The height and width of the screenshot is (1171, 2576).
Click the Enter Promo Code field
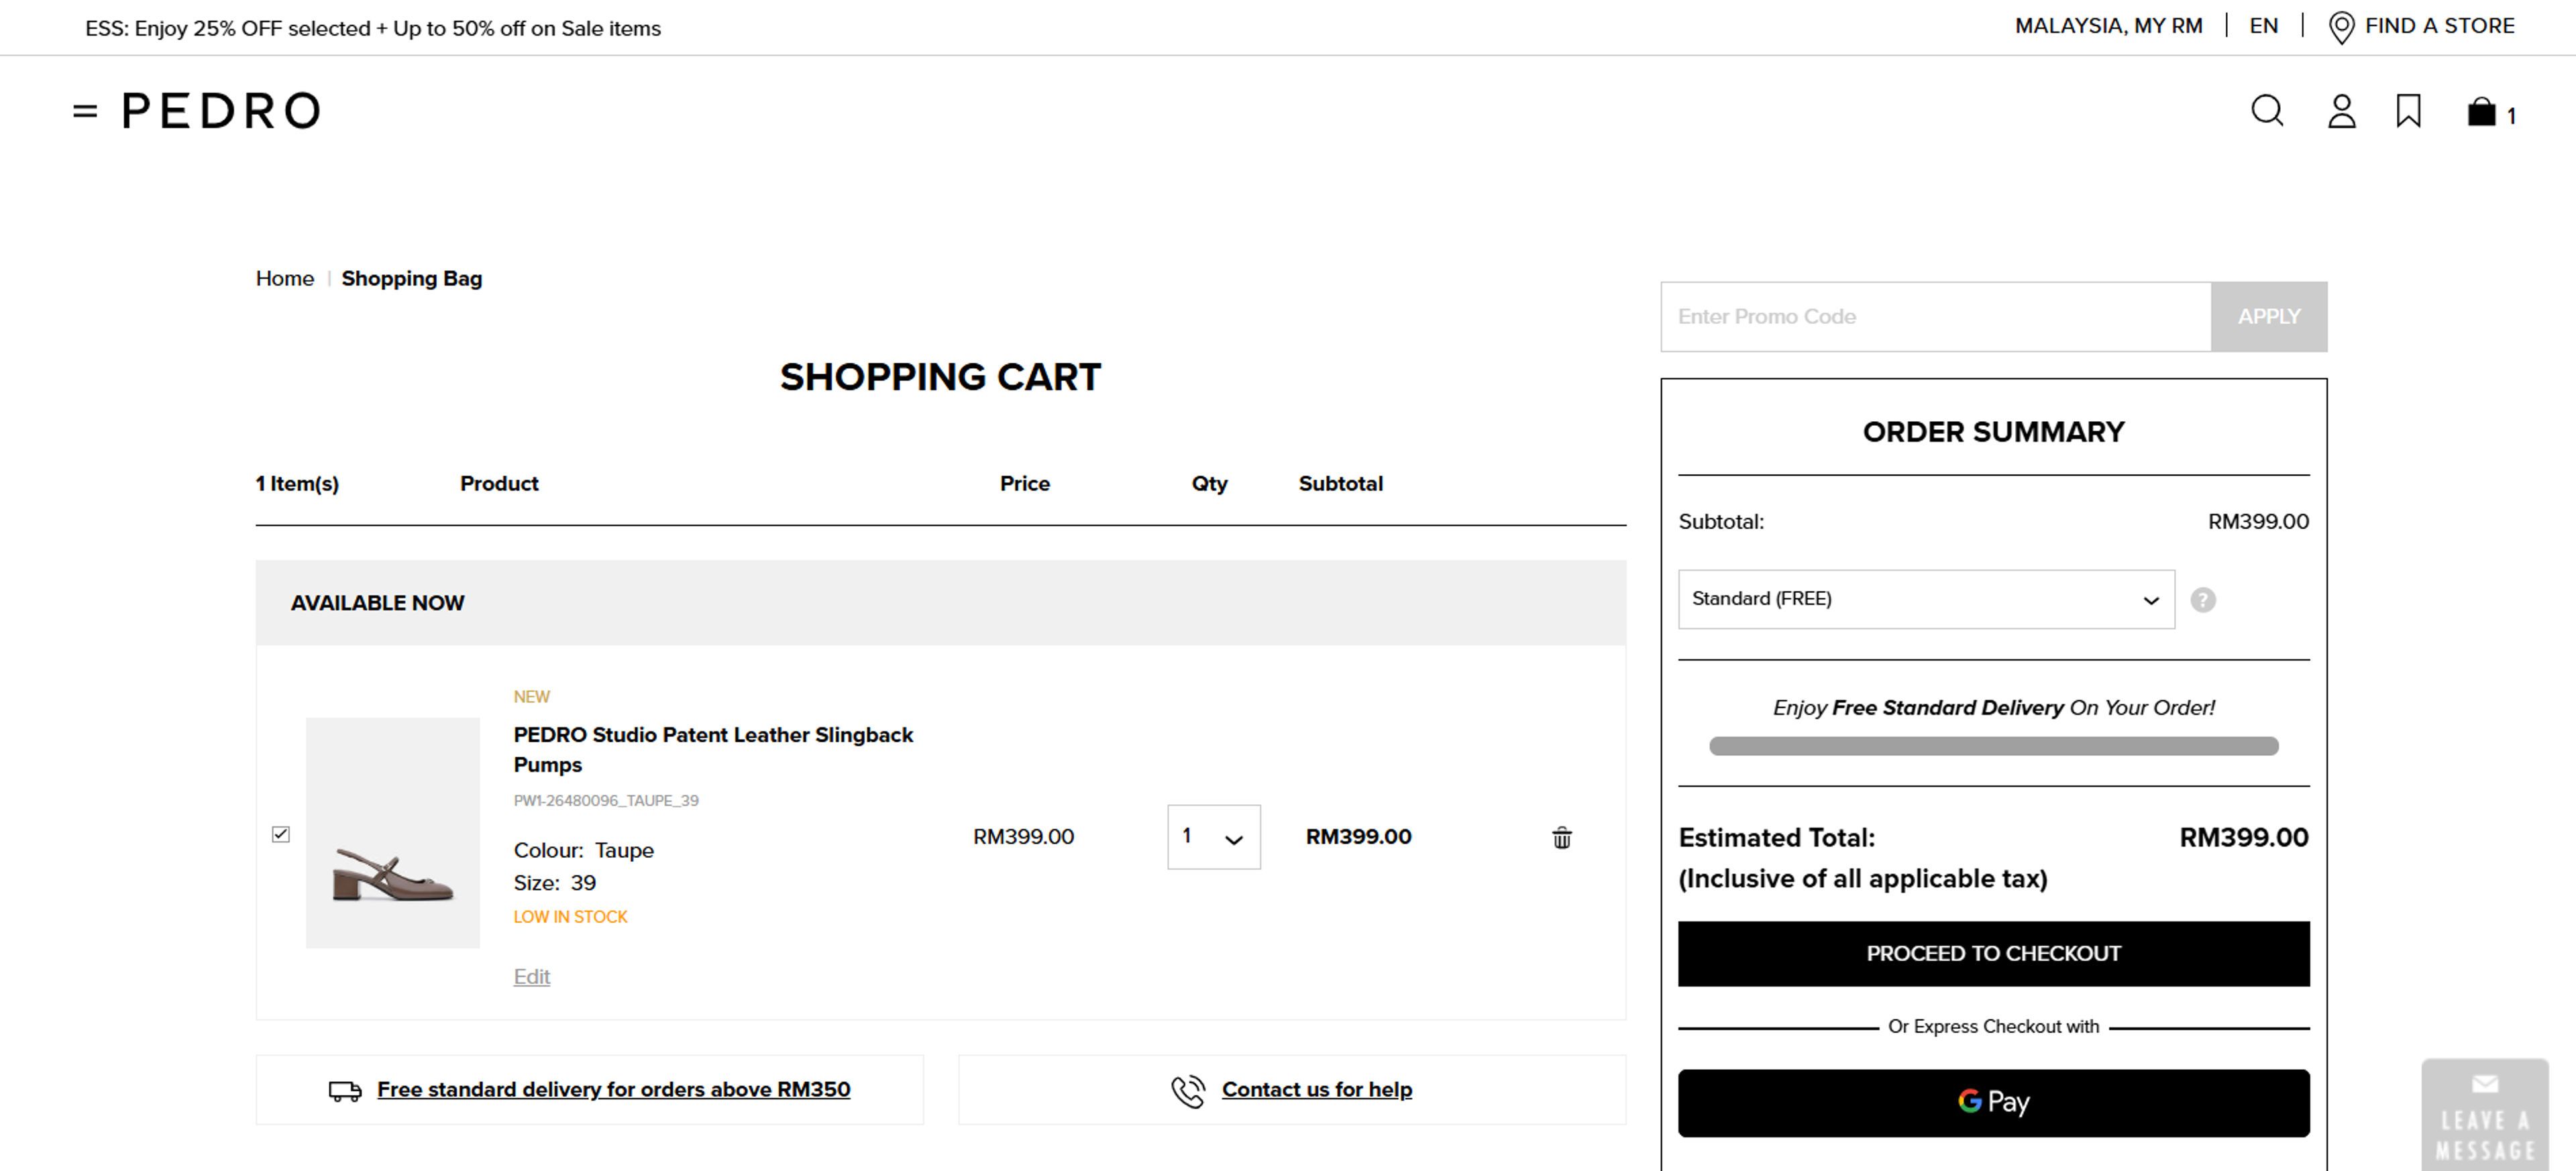click(x=1935, y=316)
